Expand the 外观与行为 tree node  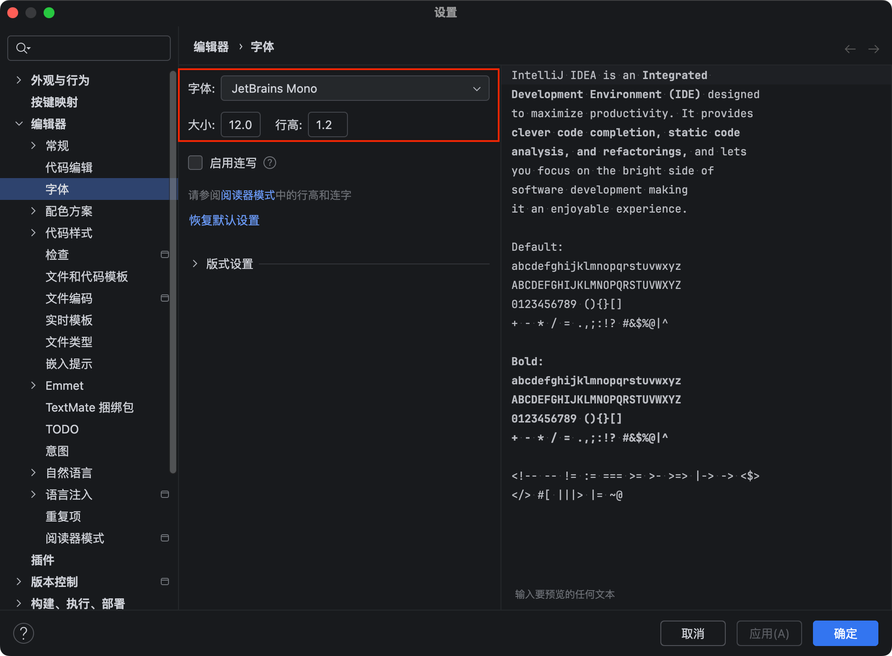pos(18,80)
